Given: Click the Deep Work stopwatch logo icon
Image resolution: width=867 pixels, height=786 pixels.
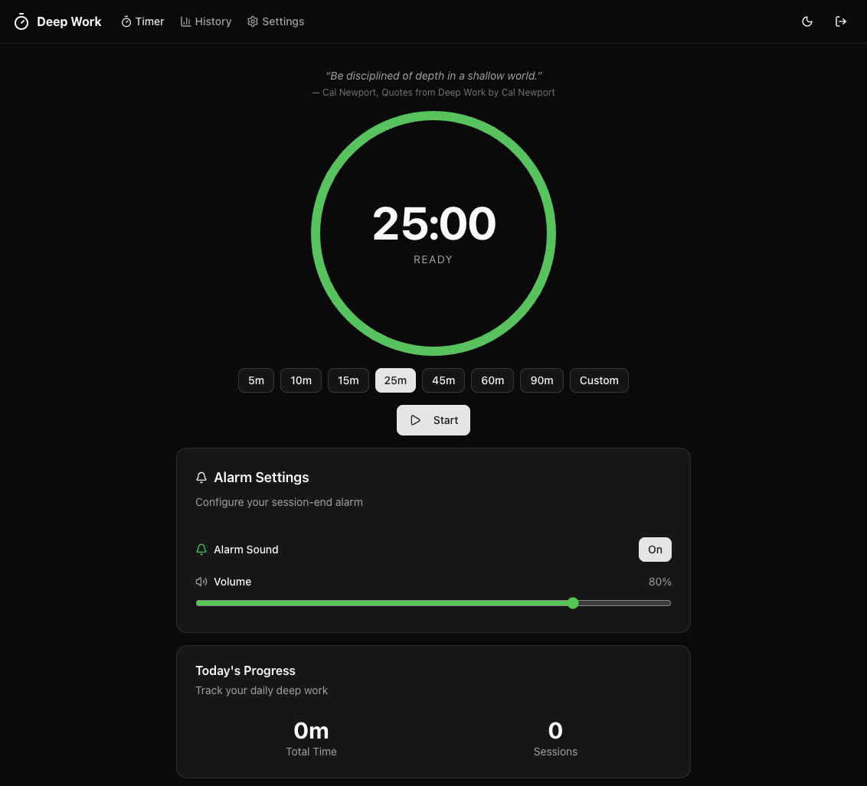Looking at the screenshot, I should tap(21, 21).
